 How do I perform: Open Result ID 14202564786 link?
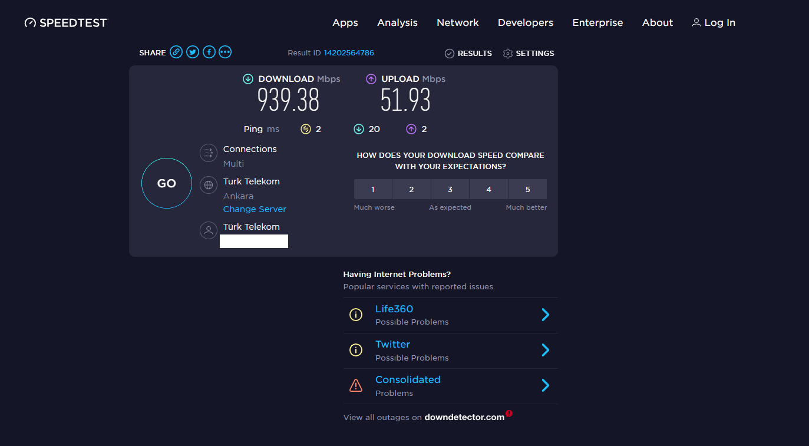click(349, 53)
